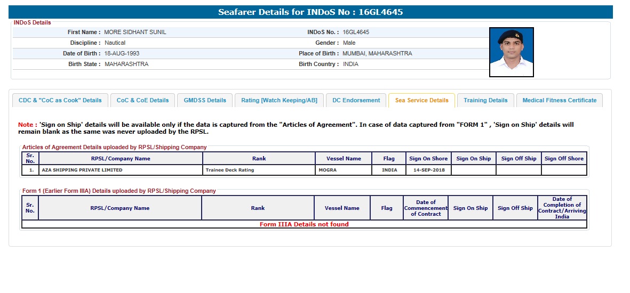Select Birth State value MAHARASHTRA

(126, 64)
